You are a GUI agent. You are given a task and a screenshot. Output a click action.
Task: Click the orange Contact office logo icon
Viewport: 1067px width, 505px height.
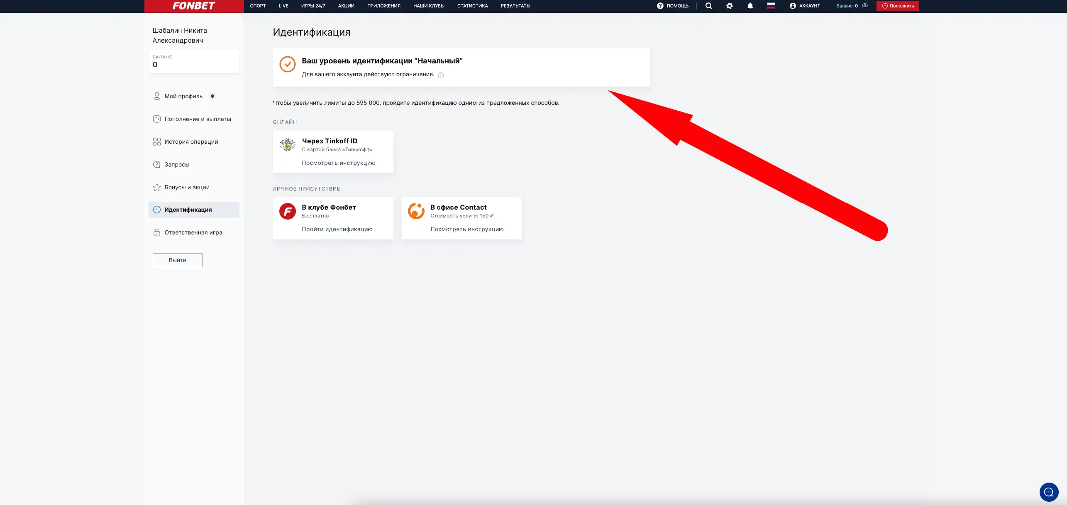tap(416, 211)
